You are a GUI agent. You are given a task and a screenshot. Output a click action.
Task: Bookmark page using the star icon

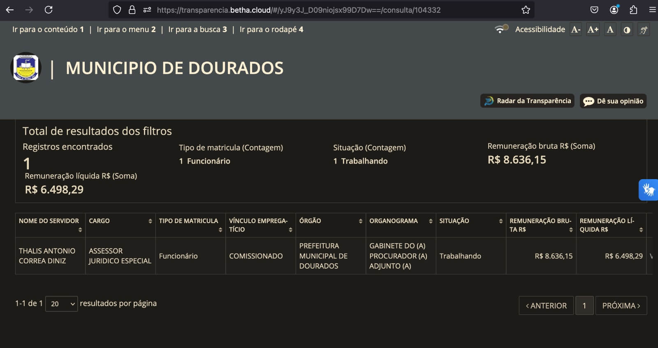click(x=526, y=10)
